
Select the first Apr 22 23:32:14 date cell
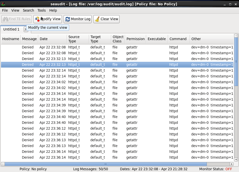pyautogui.click(x=52, y=70)
